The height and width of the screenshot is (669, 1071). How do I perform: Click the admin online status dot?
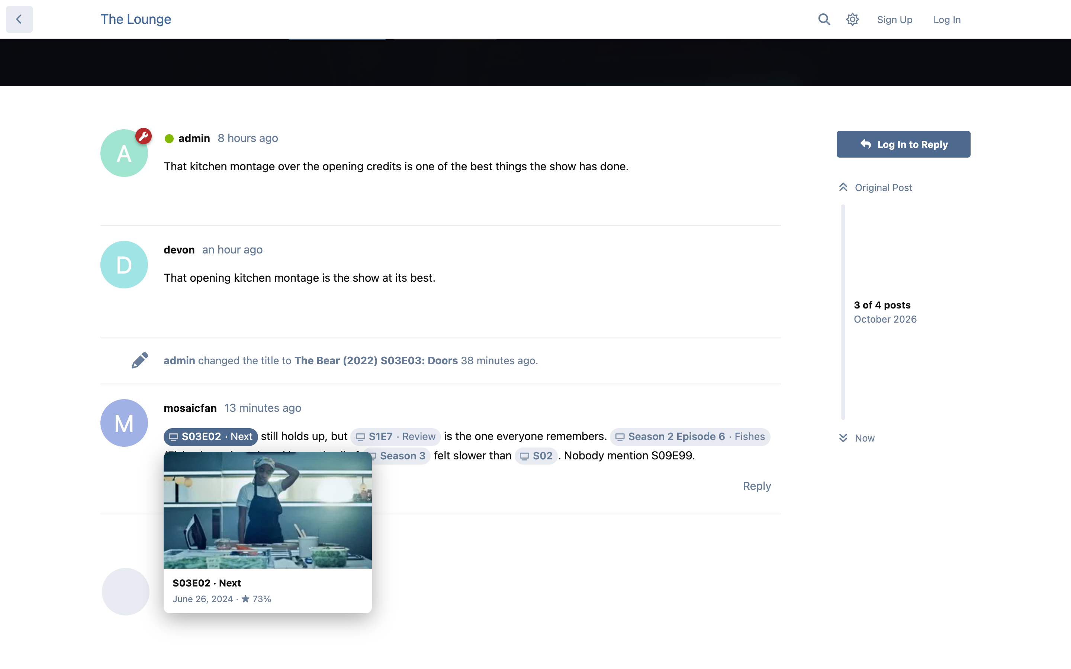point(169,139)
